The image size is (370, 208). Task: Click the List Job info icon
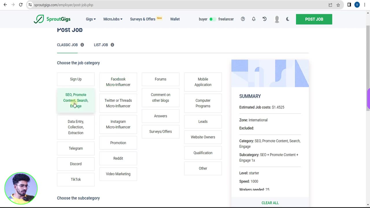112,45
